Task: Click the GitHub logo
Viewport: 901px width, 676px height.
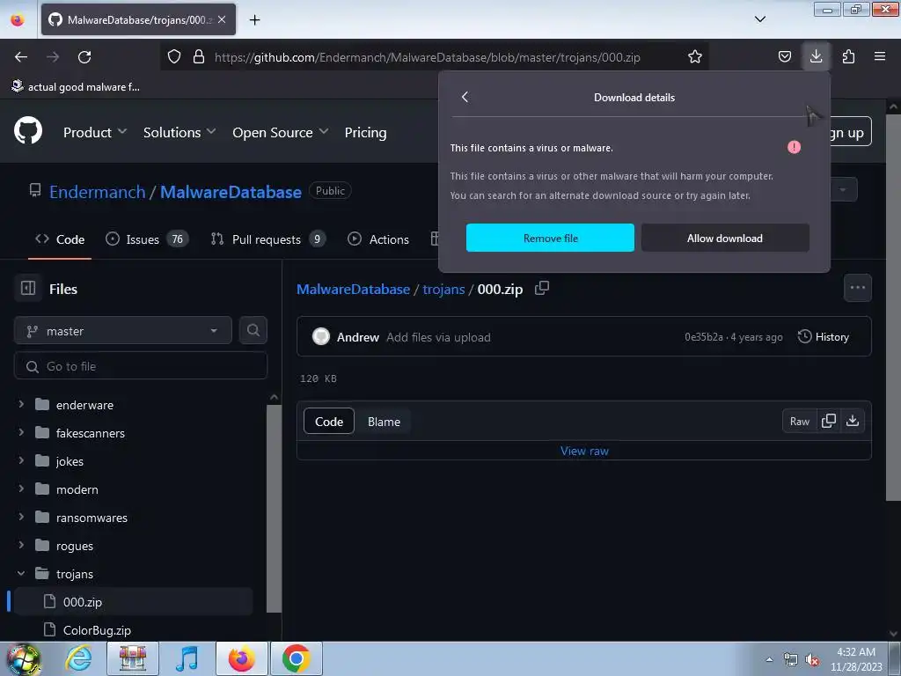Action: click(x=28, y=130)
